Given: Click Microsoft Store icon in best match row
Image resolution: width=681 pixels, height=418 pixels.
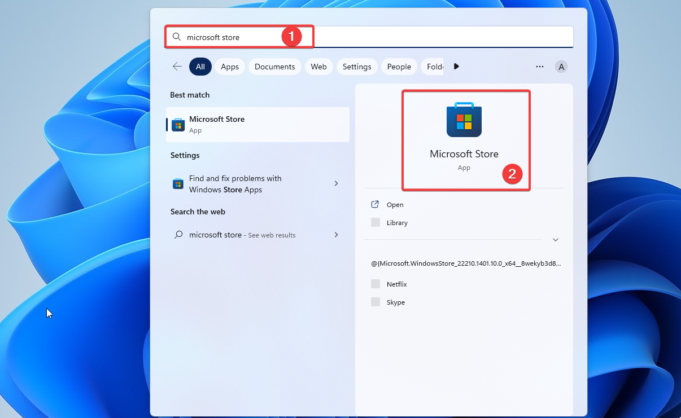Looking at the screenshot, I should point(178,125).
